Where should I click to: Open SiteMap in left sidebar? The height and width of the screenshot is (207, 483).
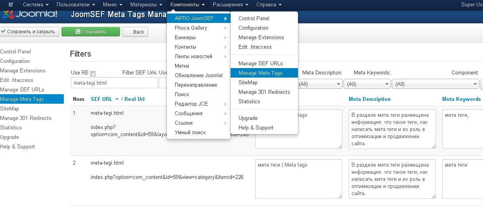tap(10, 109)
